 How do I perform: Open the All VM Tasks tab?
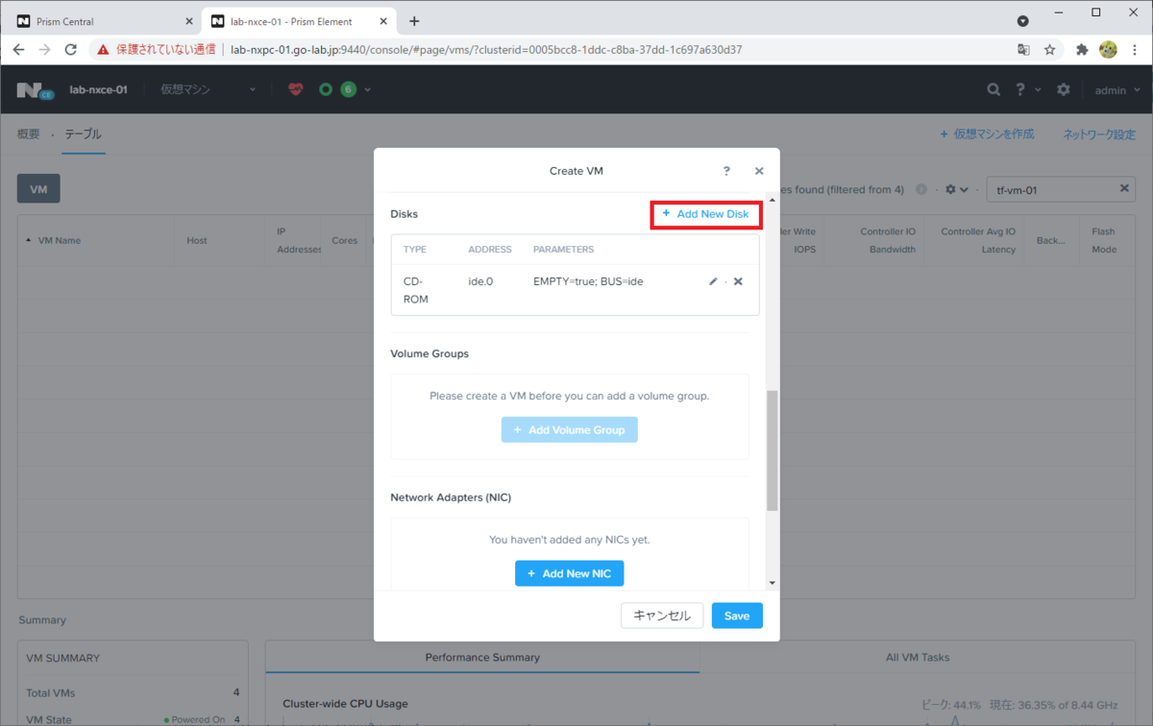[x=920, y=658]
